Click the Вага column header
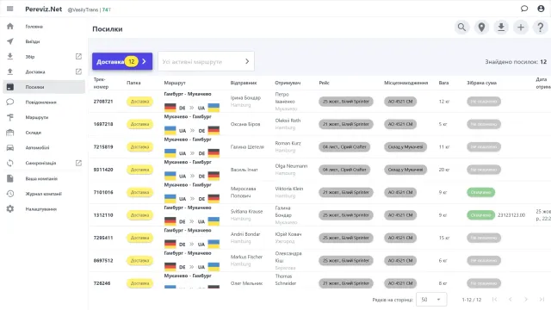This screenshot has width=551, height=310. (x=443, y=83)
